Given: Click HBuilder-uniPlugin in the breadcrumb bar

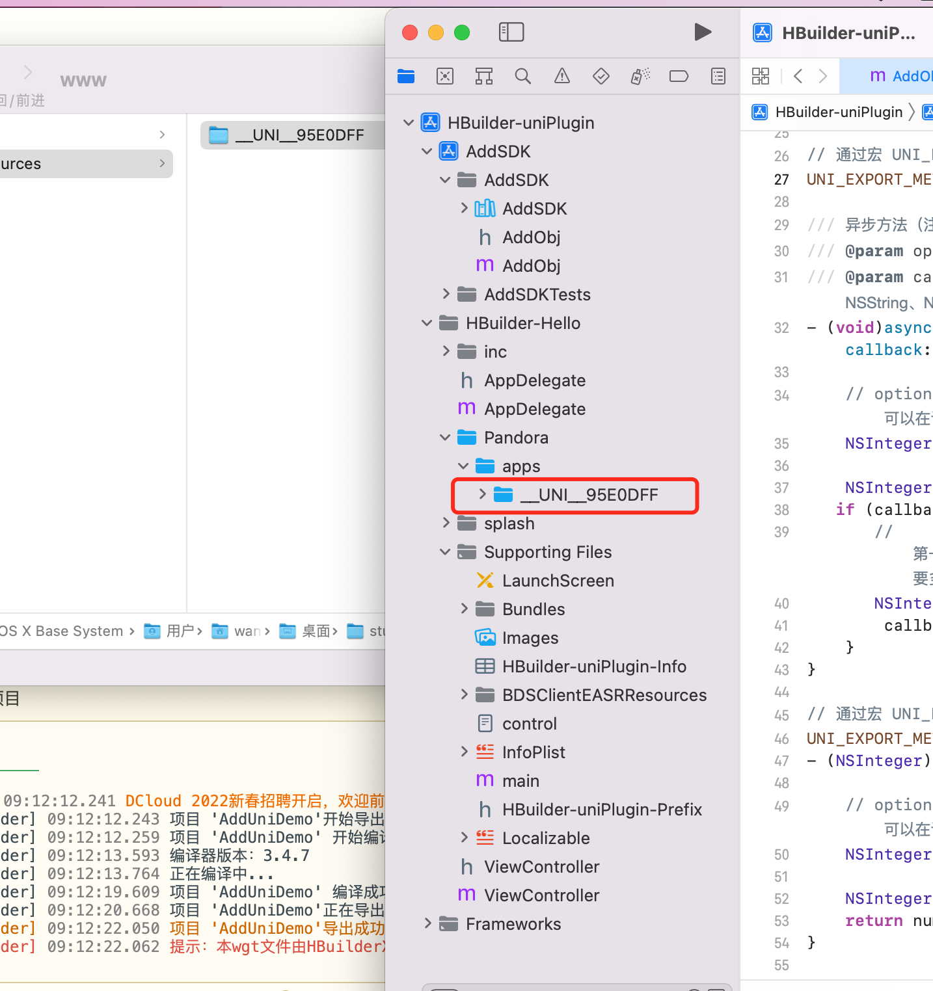Looking at the screenshot, I should tap(839, 112).
